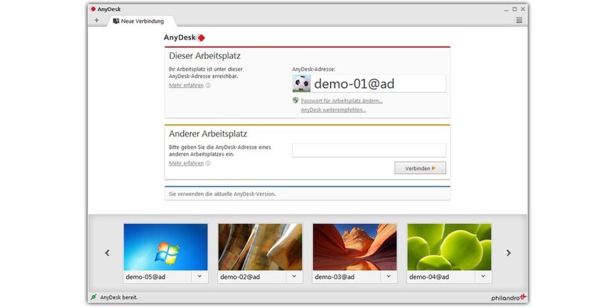
Task: Expand dropdown for demo-03@ad session
Action: coord(389,276)
